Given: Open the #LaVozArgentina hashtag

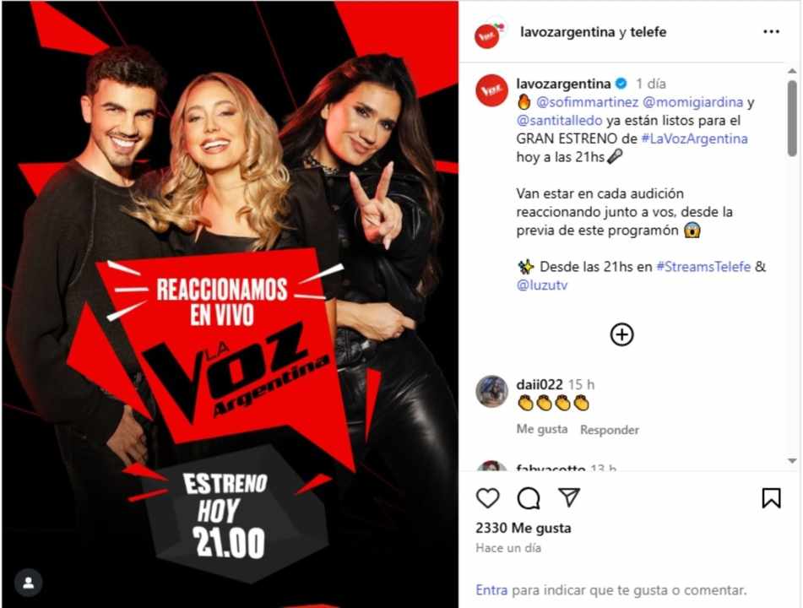Looking at the screenshot, I should pyautogui.click(x=694, y=138).
